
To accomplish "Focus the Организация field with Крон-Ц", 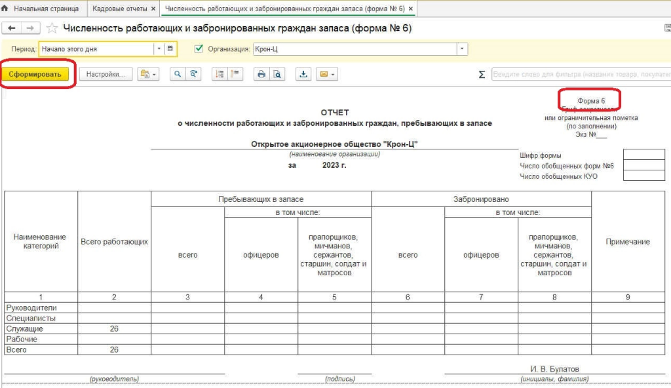I will pyautogui.click(x=355, y=48).
